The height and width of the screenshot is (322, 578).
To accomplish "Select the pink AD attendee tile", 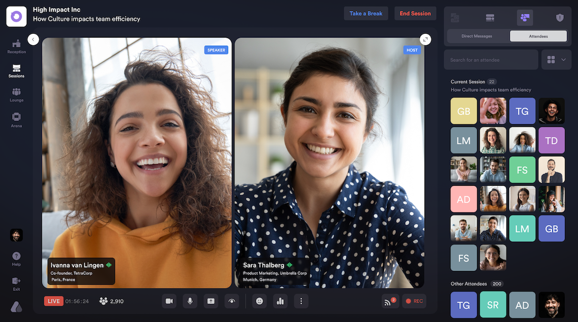I will [x=464, y=199].
